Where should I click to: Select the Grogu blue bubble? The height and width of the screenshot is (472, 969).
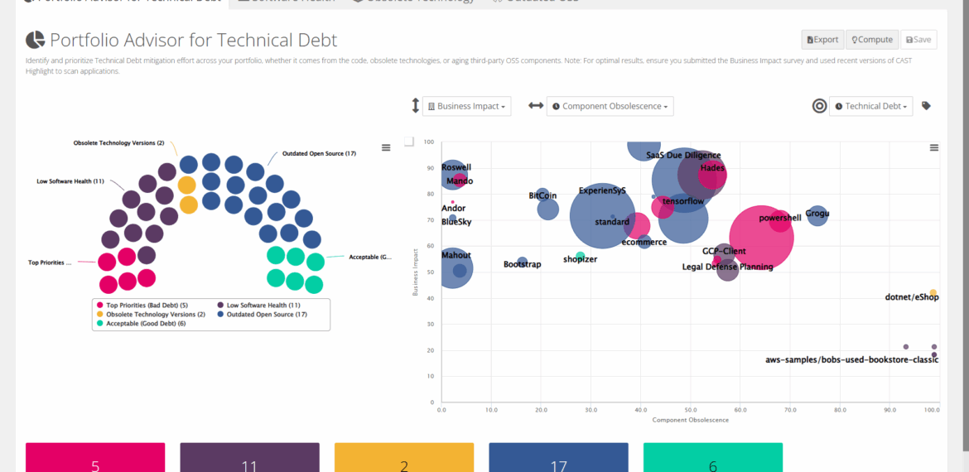coord(817,215)
